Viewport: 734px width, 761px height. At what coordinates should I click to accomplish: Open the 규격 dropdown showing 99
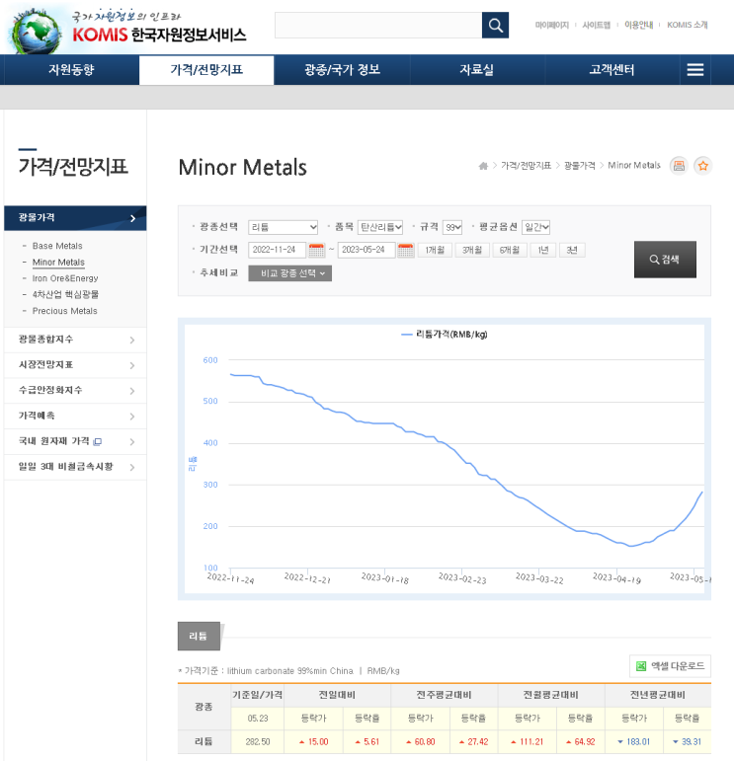[x=452, y=227]
